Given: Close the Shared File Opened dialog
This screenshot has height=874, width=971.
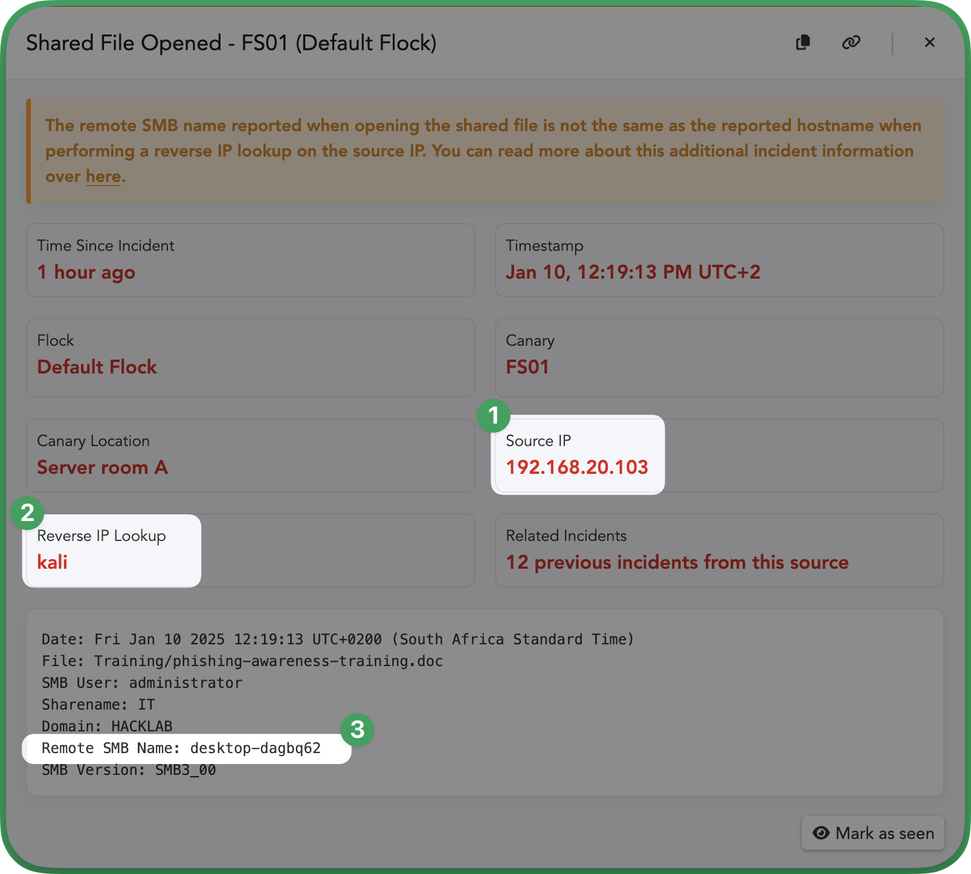Looking at the screenshot, I should (930, 42).
